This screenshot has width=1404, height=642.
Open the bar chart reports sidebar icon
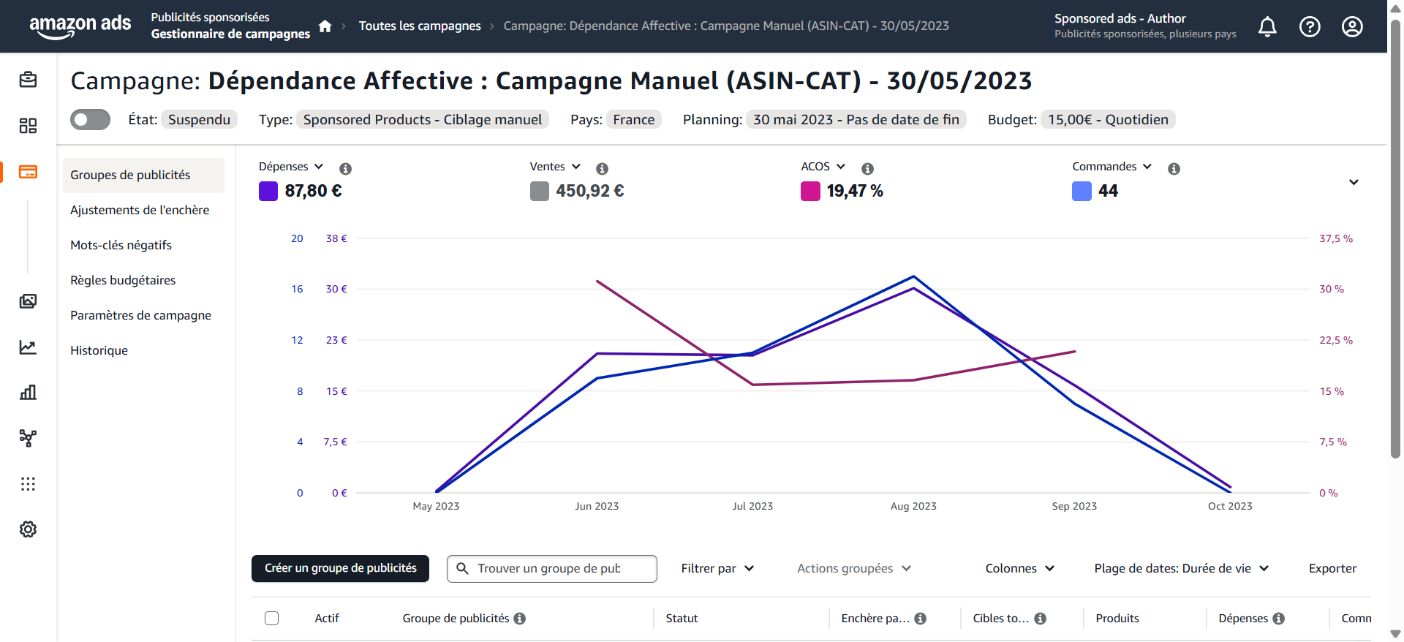point(28,393)
